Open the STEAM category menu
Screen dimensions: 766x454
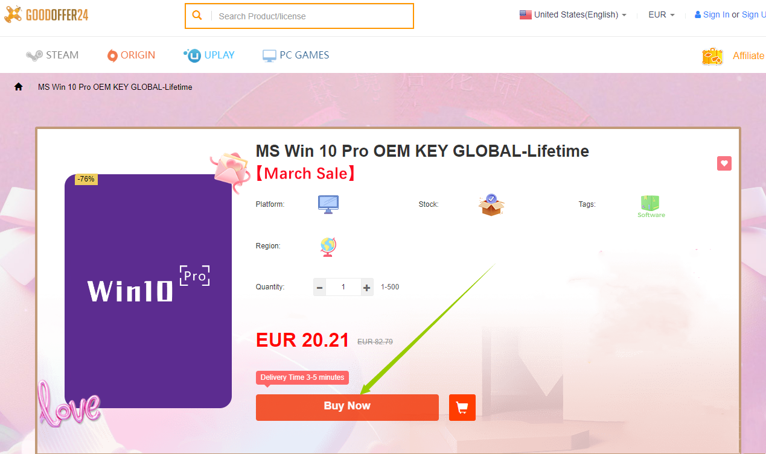53,55
